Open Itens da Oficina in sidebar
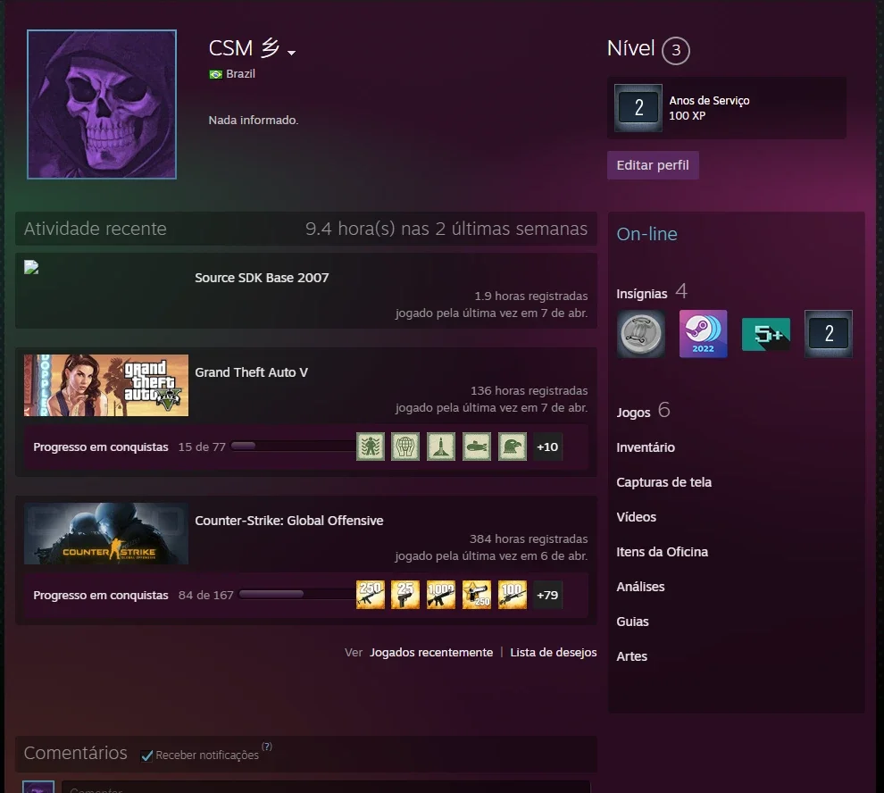884x793 pixels. [x=662, y=552]
